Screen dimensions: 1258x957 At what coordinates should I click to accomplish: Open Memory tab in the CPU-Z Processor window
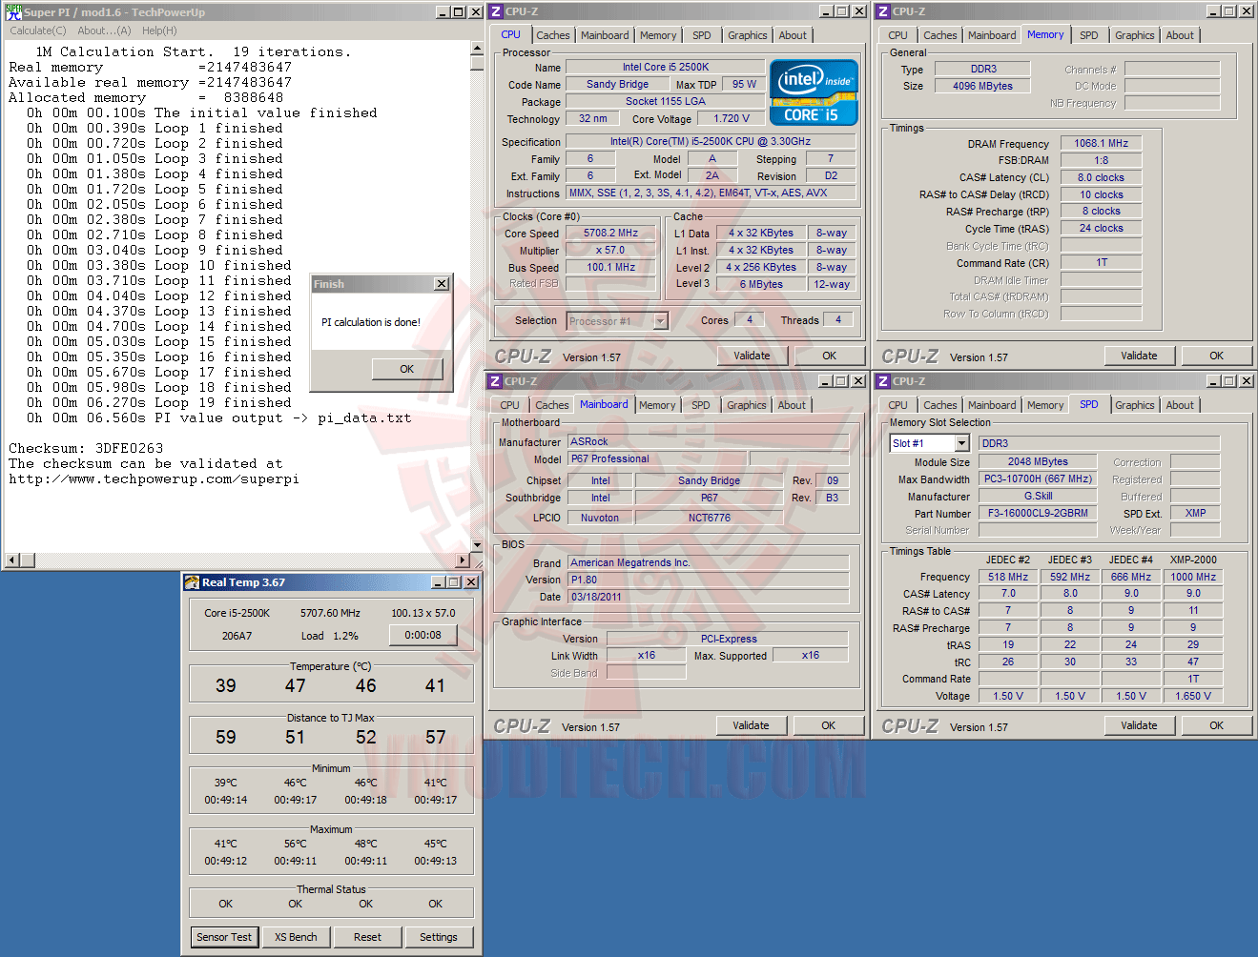[658, 35]
